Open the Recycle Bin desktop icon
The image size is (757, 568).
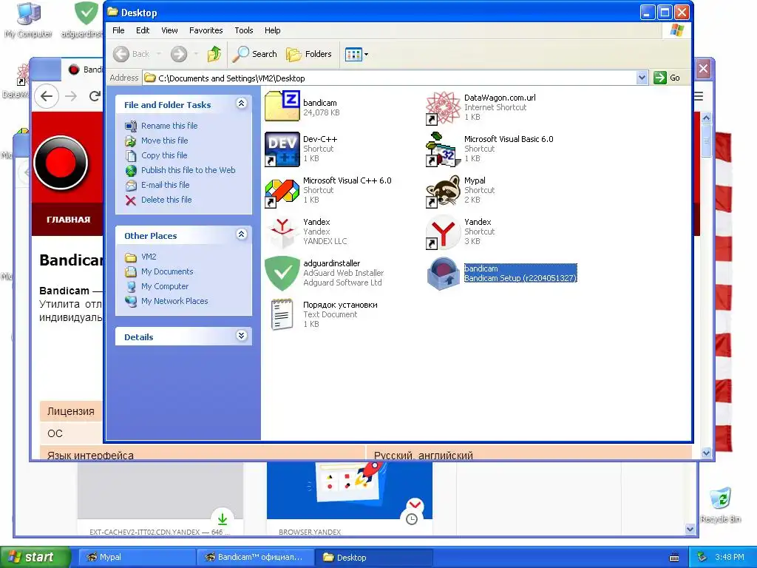(721, 499)
